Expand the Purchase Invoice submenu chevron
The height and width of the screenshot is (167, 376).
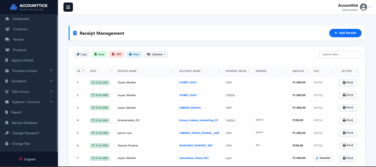pyautogui.click(x=51, y=71)
